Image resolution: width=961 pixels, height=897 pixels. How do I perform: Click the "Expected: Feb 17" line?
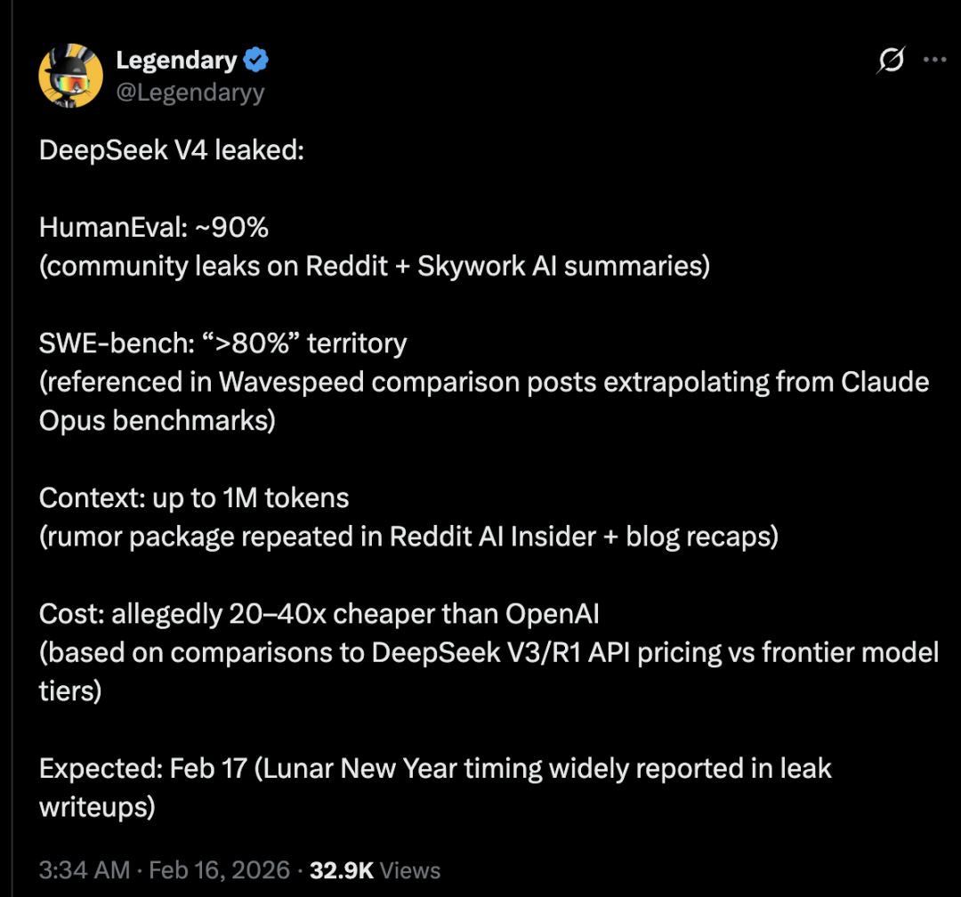click(435, 768)
